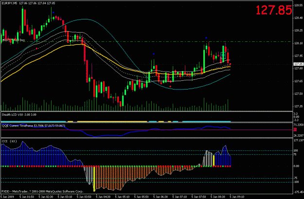This screenshot has width=304, height=199.
Task: Click the 5 Jan 05:50 time axis label
Action: click(x=142, y=197)
